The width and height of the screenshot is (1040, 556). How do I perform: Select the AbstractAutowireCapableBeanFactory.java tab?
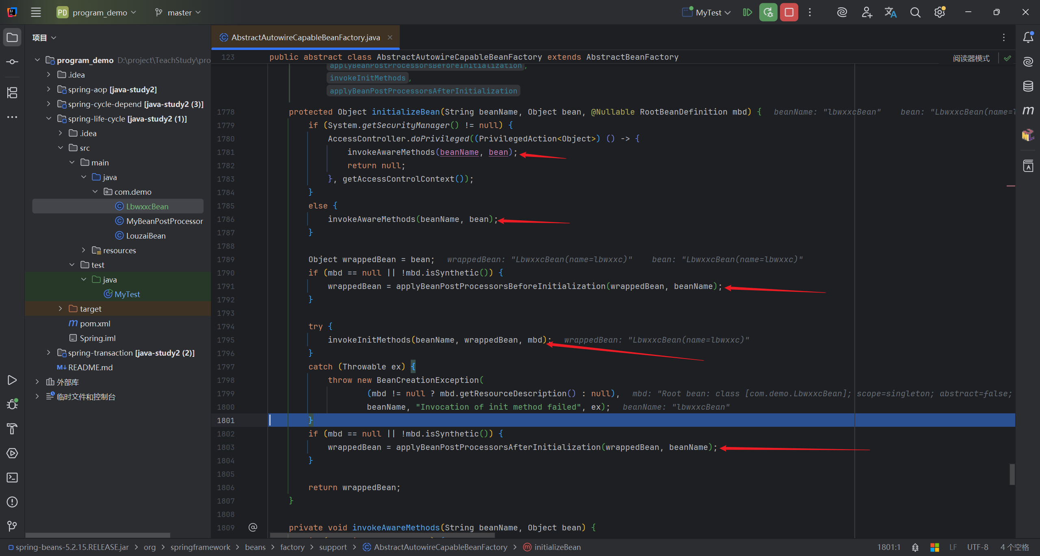[305, 37]
